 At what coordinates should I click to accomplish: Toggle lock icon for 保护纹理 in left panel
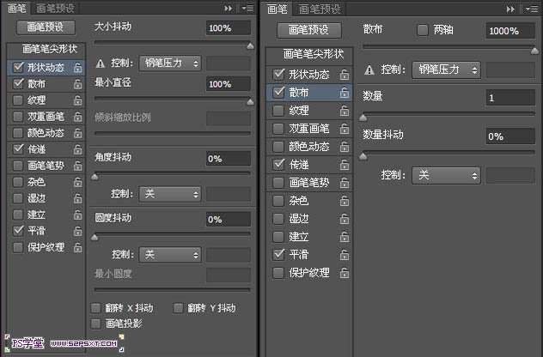coord(78,247)
